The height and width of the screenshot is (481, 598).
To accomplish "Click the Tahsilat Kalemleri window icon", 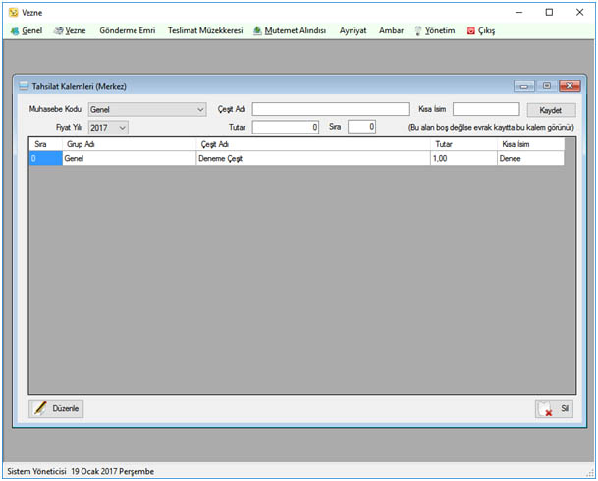I will pos(24,86).
